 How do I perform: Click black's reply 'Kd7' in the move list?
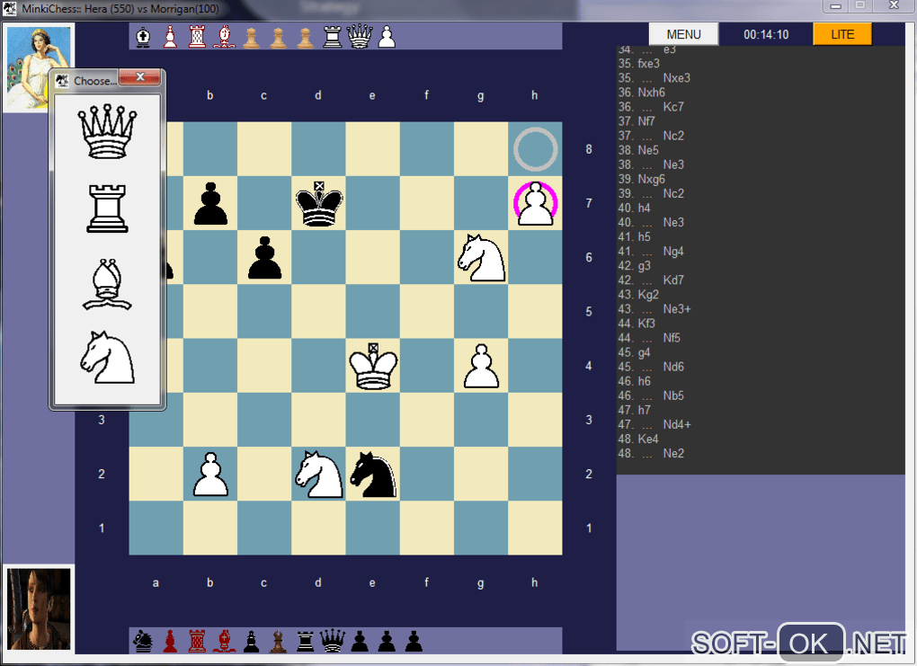[x=673, y=280]
